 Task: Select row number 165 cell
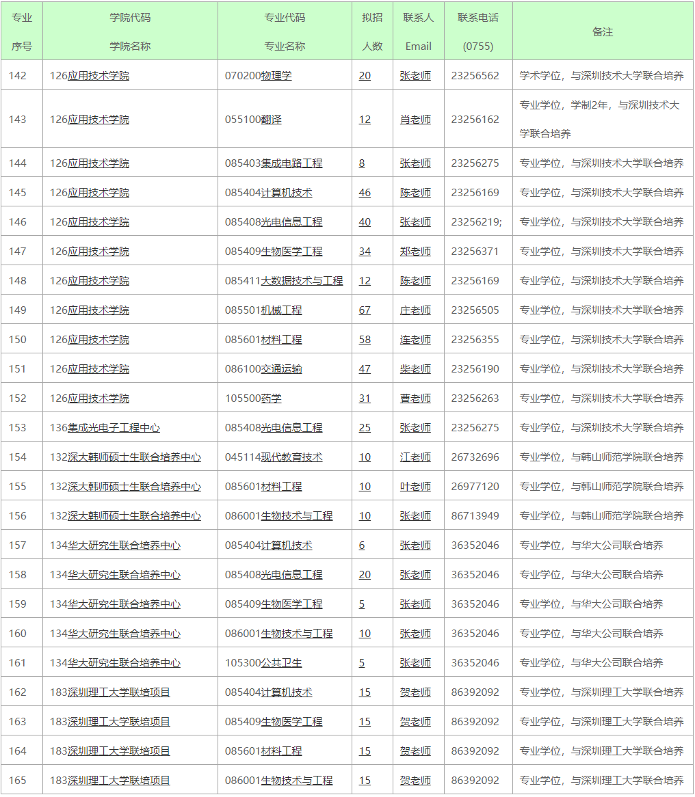point(22,780)
